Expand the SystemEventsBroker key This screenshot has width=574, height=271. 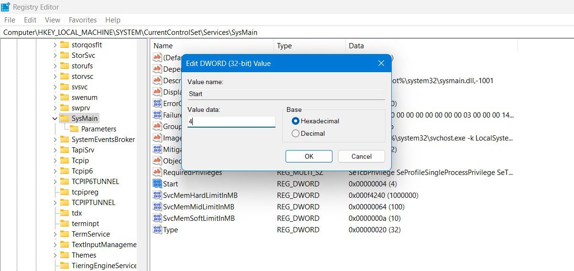(x=55, y=140)
